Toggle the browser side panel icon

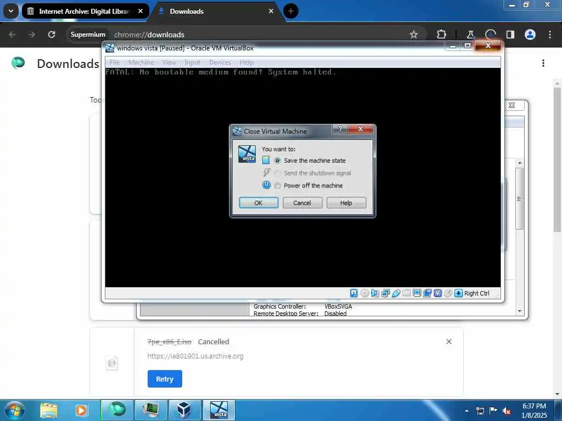point(510,35)
